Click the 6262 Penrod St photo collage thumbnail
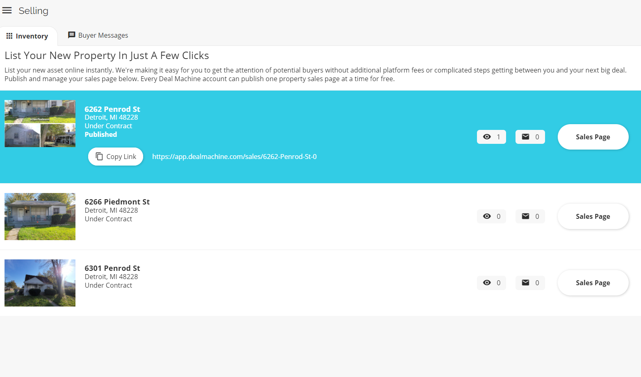Screen dimensions: 641x377 tap(40, 123)
